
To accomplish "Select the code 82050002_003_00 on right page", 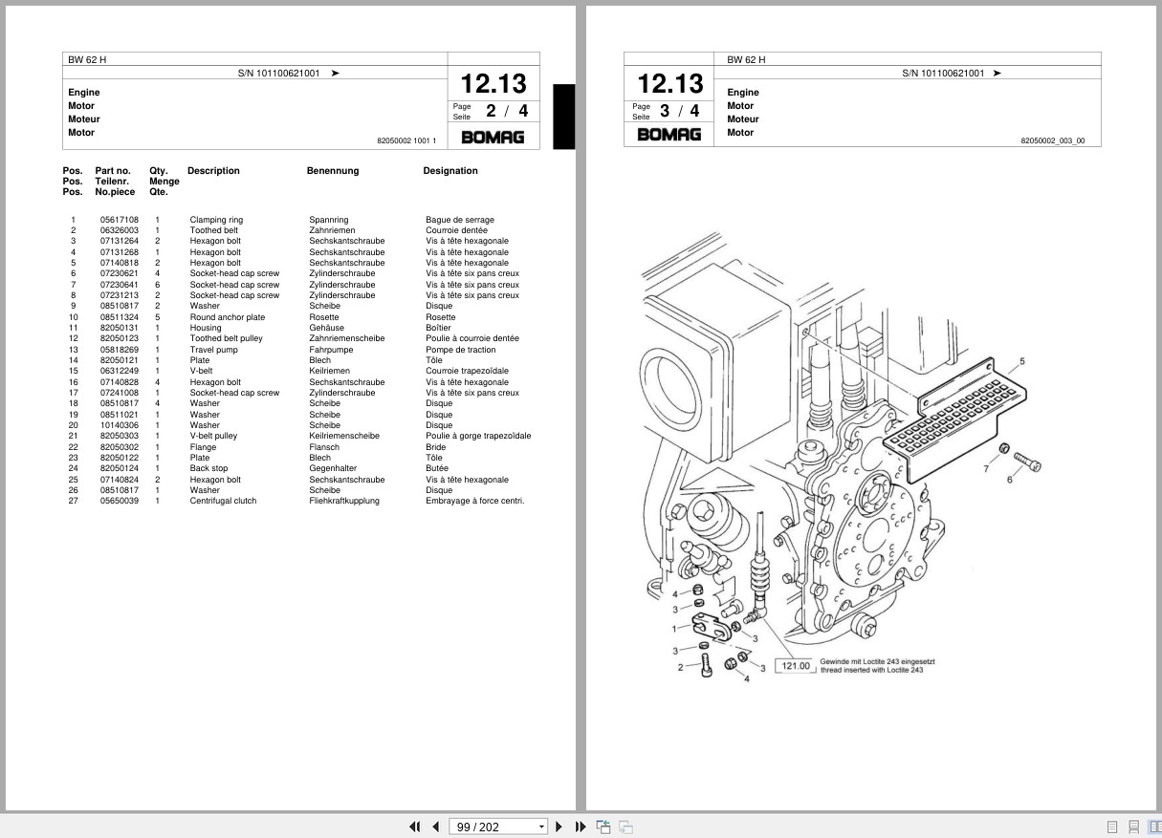I will click(1053, 140).
